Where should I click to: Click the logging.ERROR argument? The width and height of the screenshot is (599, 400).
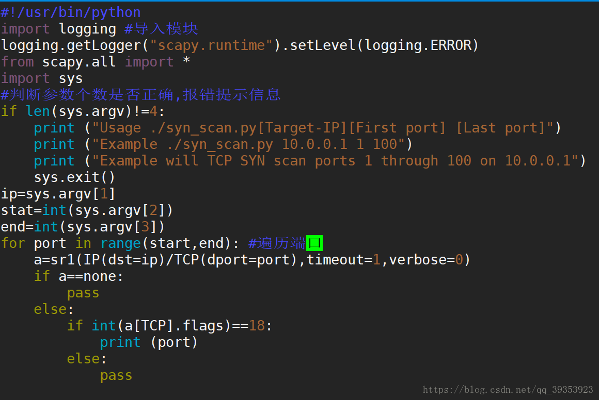[418, 45]
